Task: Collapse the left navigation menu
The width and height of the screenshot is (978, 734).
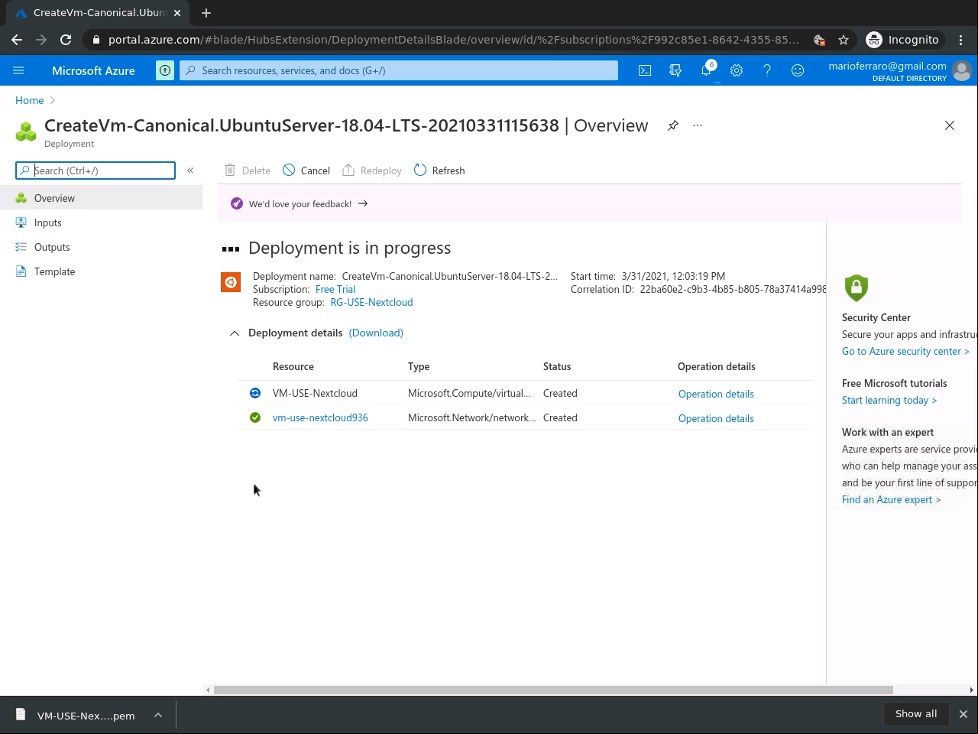Action: tap(190, 171)
